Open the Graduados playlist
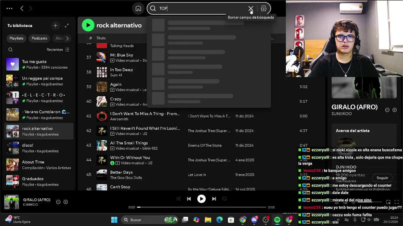Screen dimensions: 403x226 pos(39,181)
